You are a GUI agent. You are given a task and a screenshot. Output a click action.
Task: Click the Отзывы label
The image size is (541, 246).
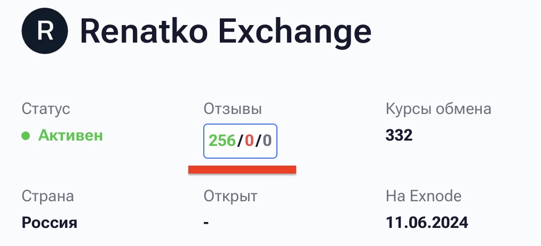coord(233,109)
